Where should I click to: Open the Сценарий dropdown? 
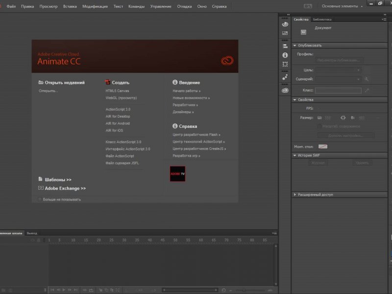tap(338, 79)
